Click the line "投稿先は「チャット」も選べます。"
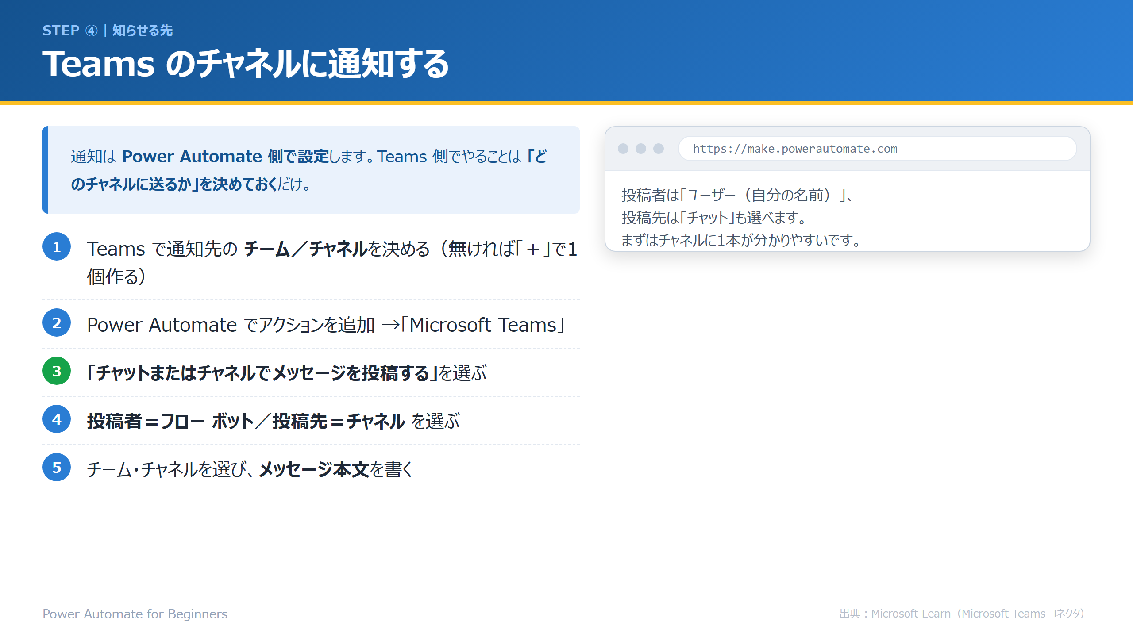Screen dimensions: 1133x637 coord(714,218)
